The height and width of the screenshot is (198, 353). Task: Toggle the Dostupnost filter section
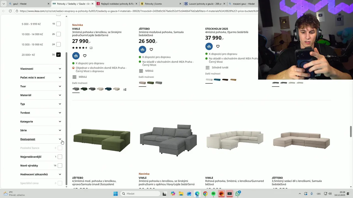click(x=41, y=139)
